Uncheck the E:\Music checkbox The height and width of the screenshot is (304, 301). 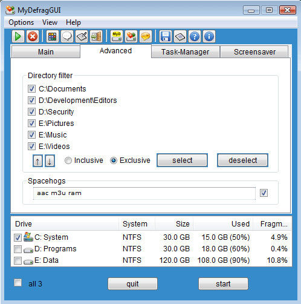31,135
